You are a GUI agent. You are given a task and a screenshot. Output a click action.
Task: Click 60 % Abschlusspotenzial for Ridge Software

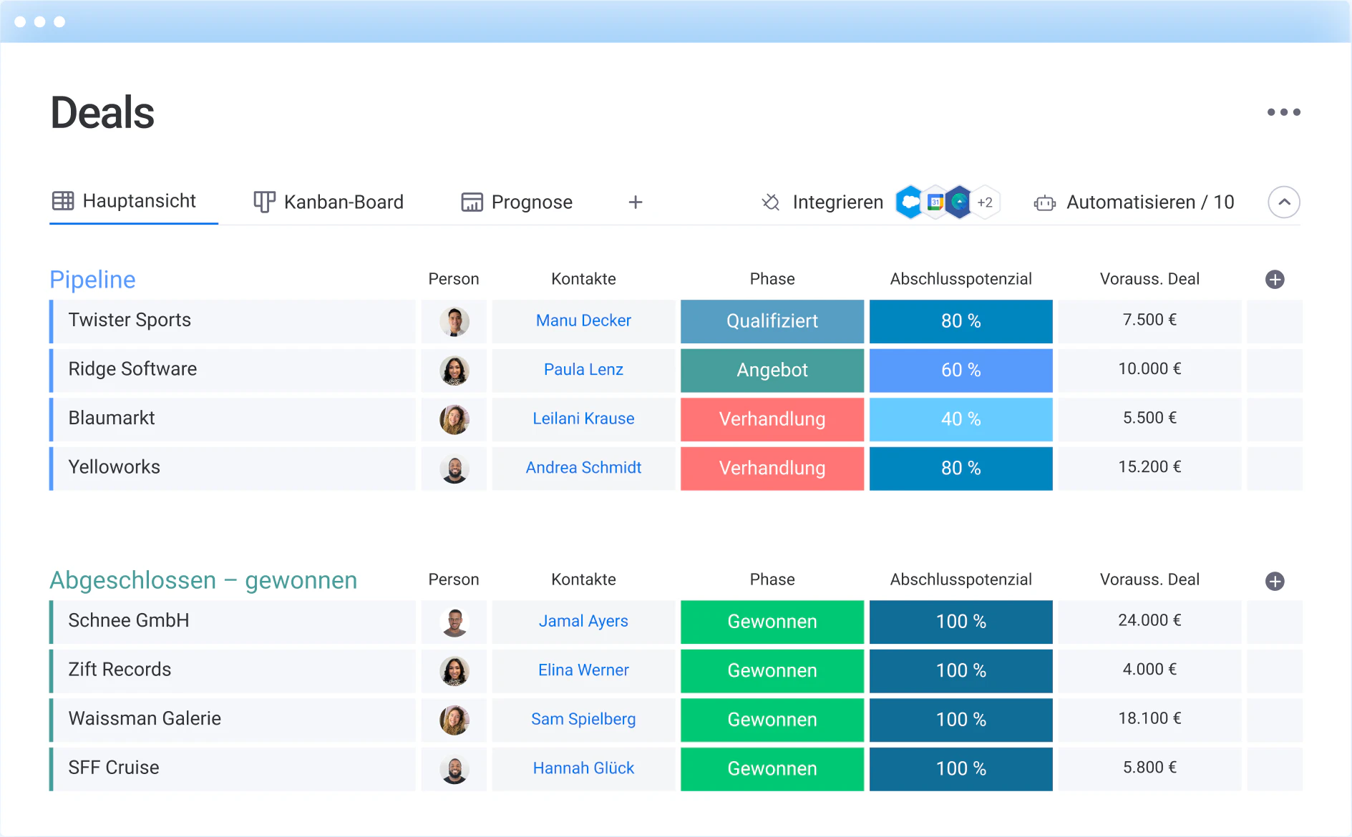[x=961, y=370]
